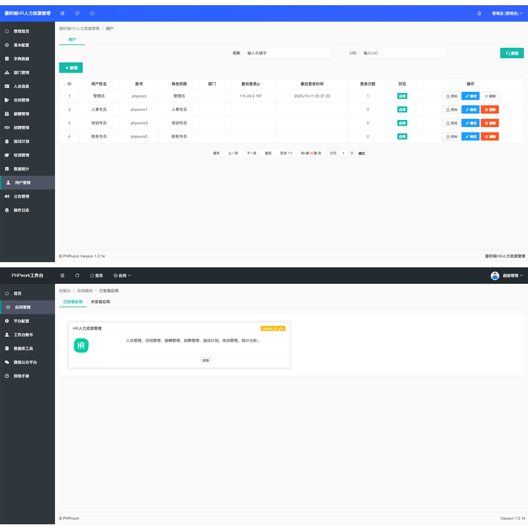Screen dimensions: 528x528
Task: Delete the 培训专员 user row
Action: click(489, 123)
